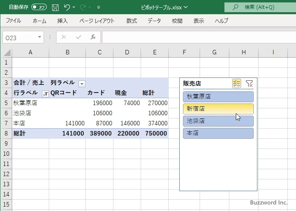Select column H header
Screen dimensions: 296x211
click(x=244, y=52)
